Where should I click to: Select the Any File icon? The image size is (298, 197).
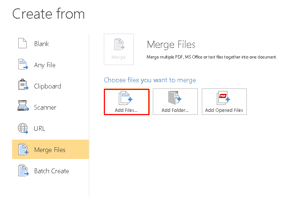click(x=23, y=64)
